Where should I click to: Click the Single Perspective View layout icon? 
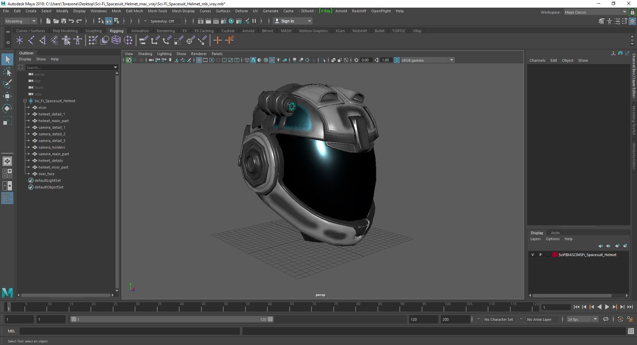7,161
